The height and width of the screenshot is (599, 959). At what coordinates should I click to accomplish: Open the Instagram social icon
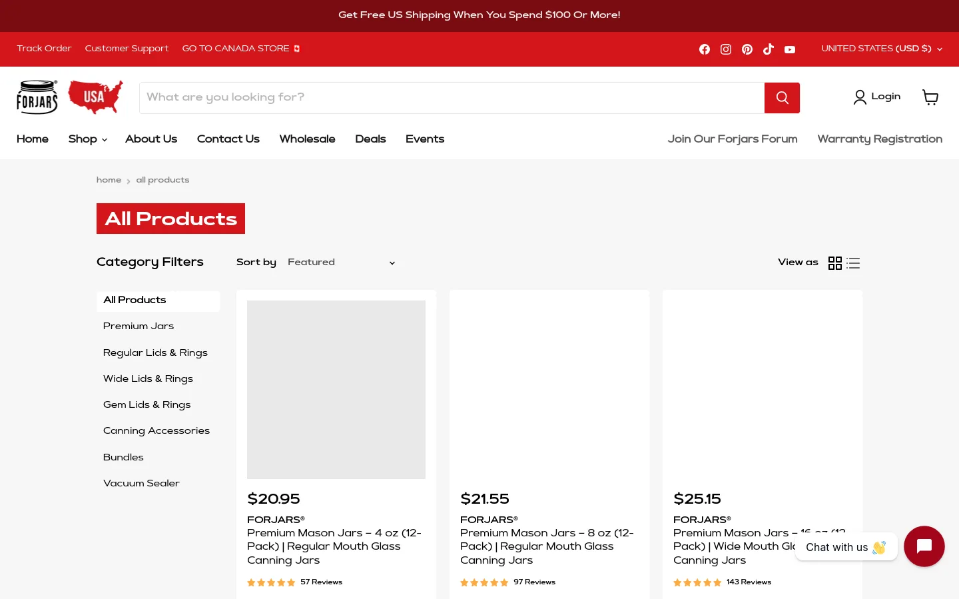[x=726, y=49]
